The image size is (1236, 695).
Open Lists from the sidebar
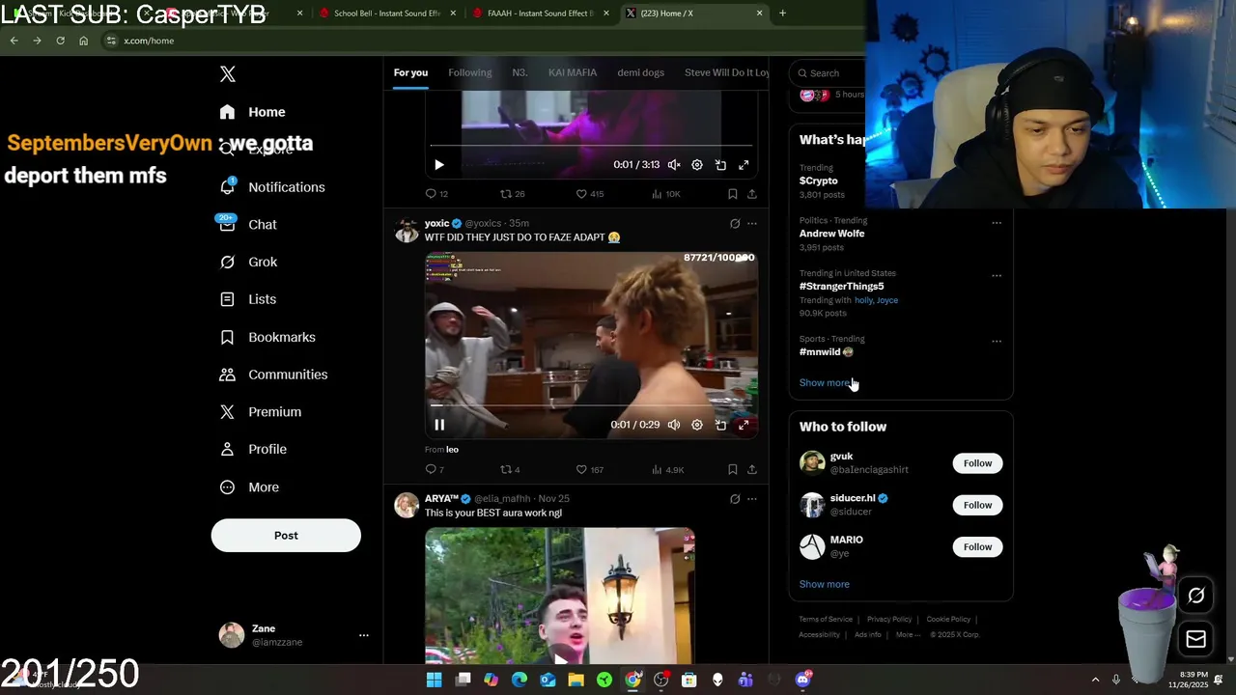click(247, 299)
